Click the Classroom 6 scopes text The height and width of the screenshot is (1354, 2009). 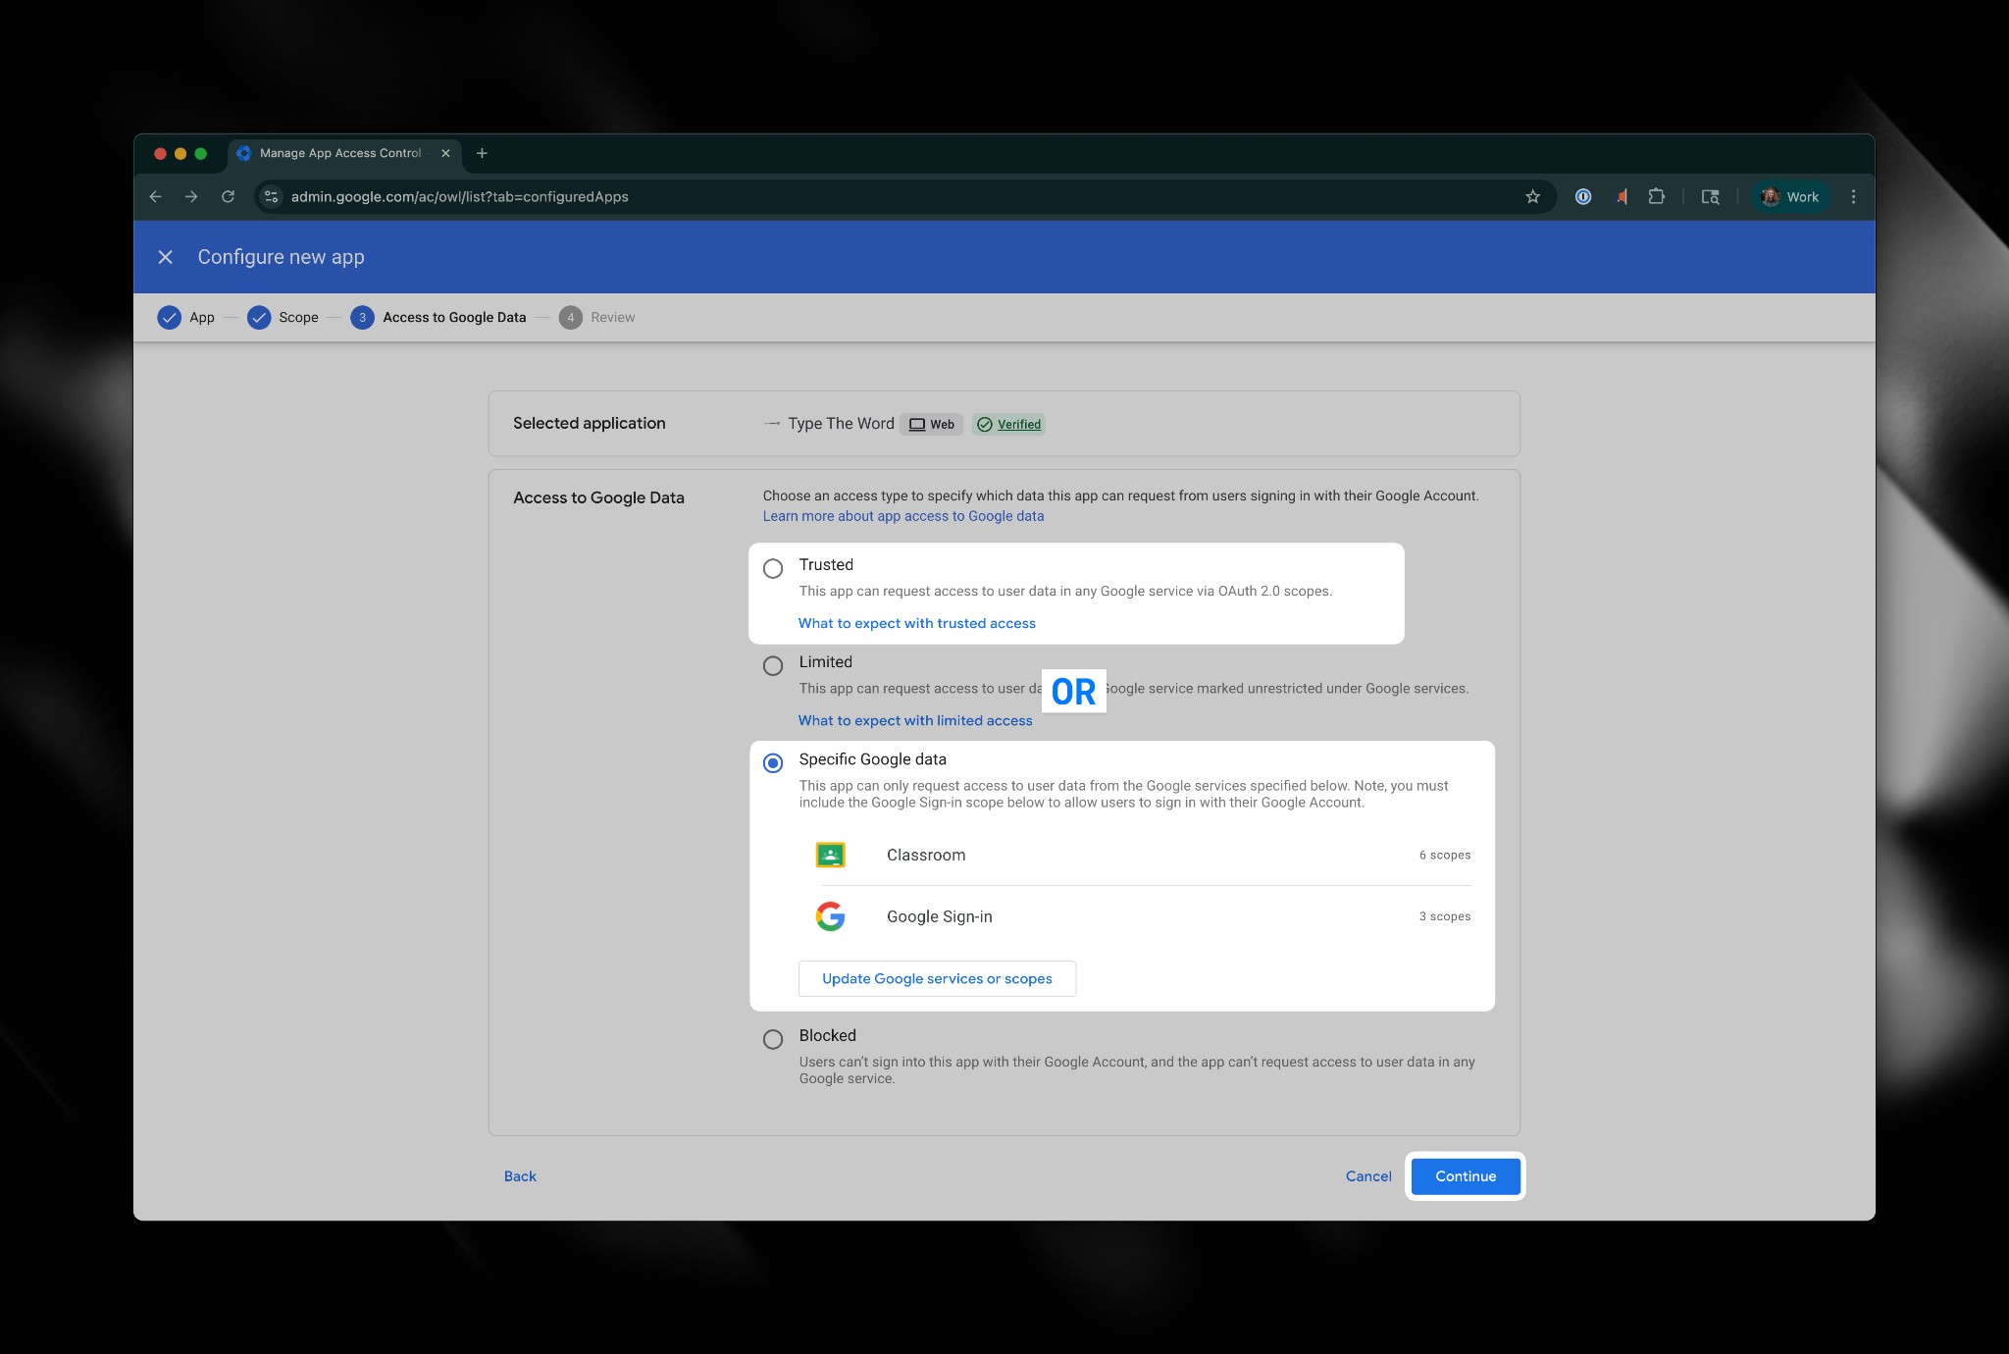pos(1445,856)
